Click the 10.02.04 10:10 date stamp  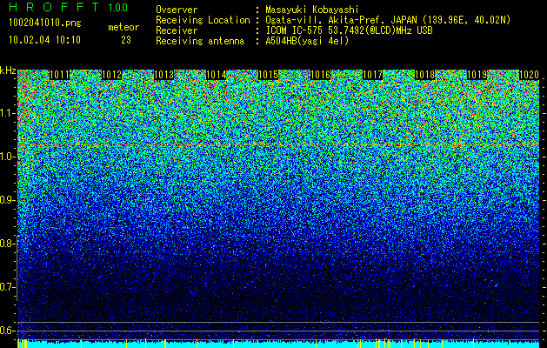click(44, 40)
